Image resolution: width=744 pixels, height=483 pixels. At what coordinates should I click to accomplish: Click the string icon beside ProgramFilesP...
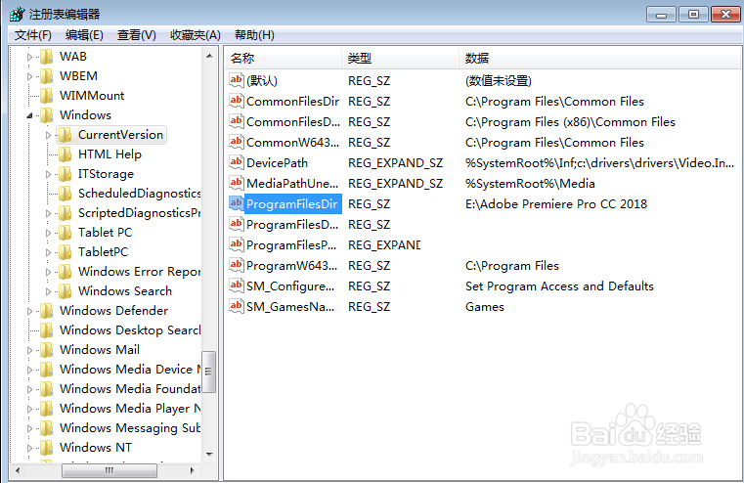pos(236,244)
